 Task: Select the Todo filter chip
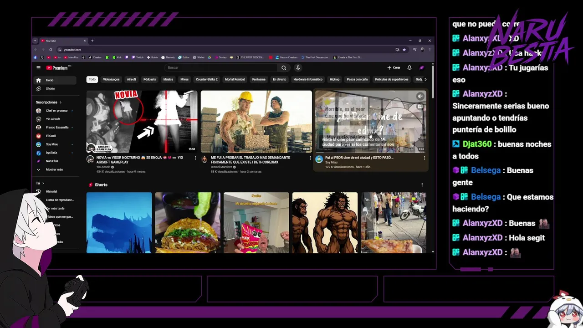click(x=92, y=79)
